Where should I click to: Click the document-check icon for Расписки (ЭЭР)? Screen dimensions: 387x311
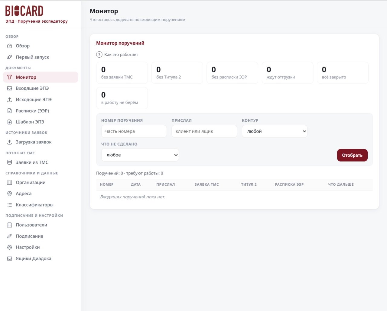pos(10,111)
